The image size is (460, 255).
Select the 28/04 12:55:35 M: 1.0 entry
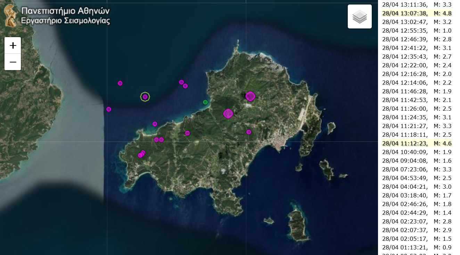point(417,31)
